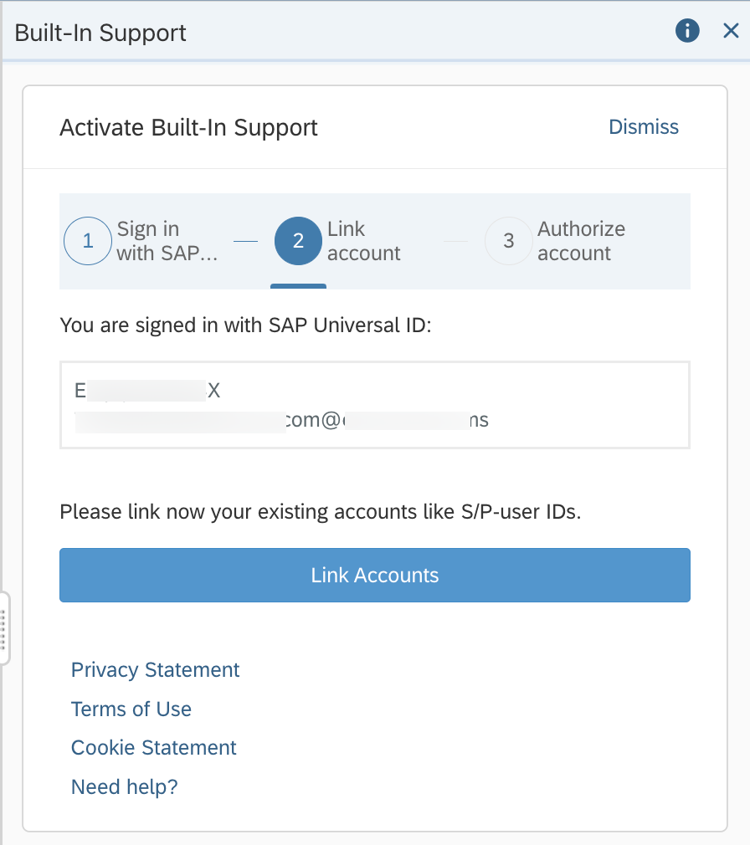Select step 3 Authorize account

point(555,241)
